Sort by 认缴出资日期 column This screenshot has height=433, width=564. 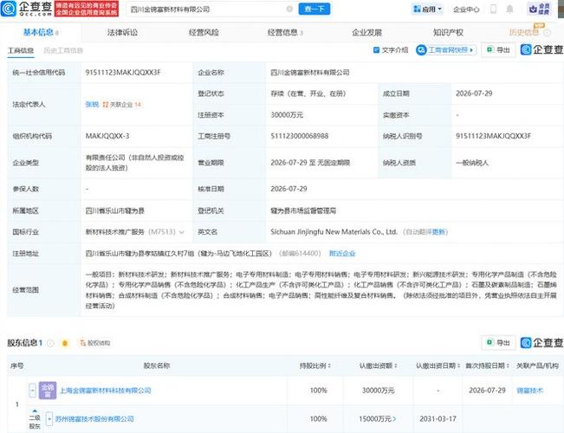[x=438, y=365]
